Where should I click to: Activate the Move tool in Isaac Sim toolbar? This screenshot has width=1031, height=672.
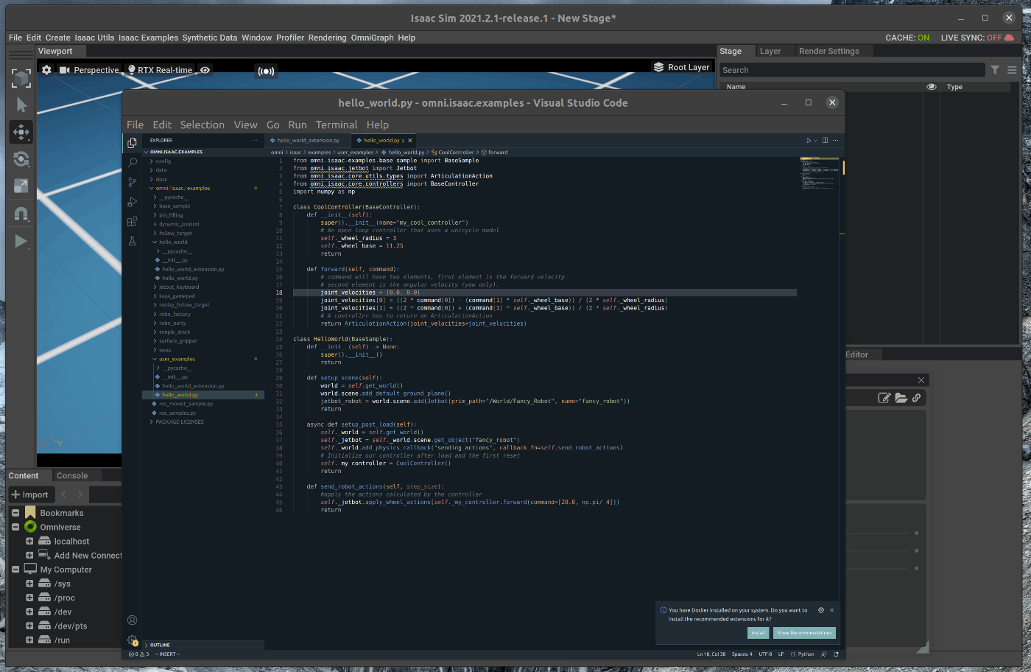(x=21, y=132)
